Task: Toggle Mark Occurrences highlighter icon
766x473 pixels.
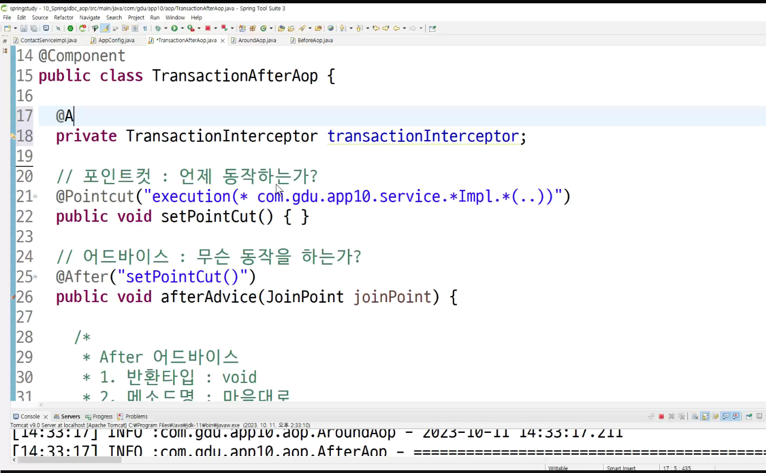Action: [105, 28]
